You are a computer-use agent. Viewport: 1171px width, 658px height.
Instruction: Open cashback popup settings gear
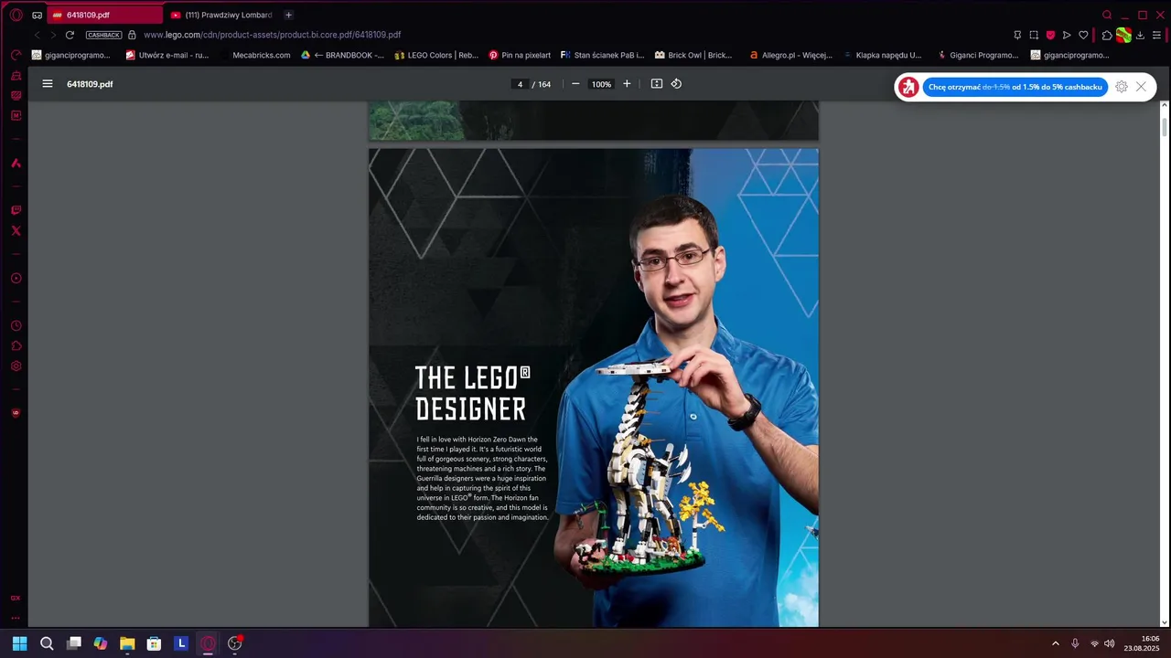click(1122, 87)
